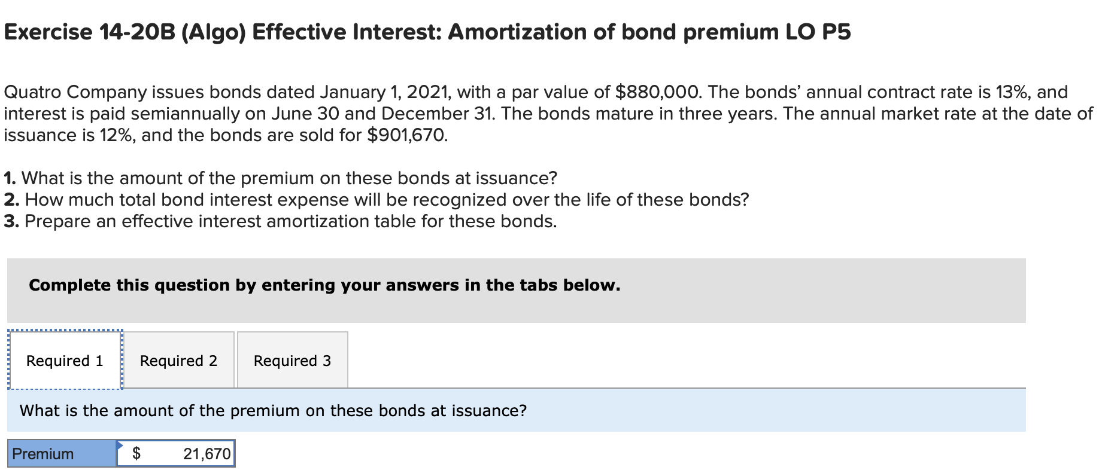Open the Required 3 tab
This screenshot has width=1099, height=476.
point(292,361)
